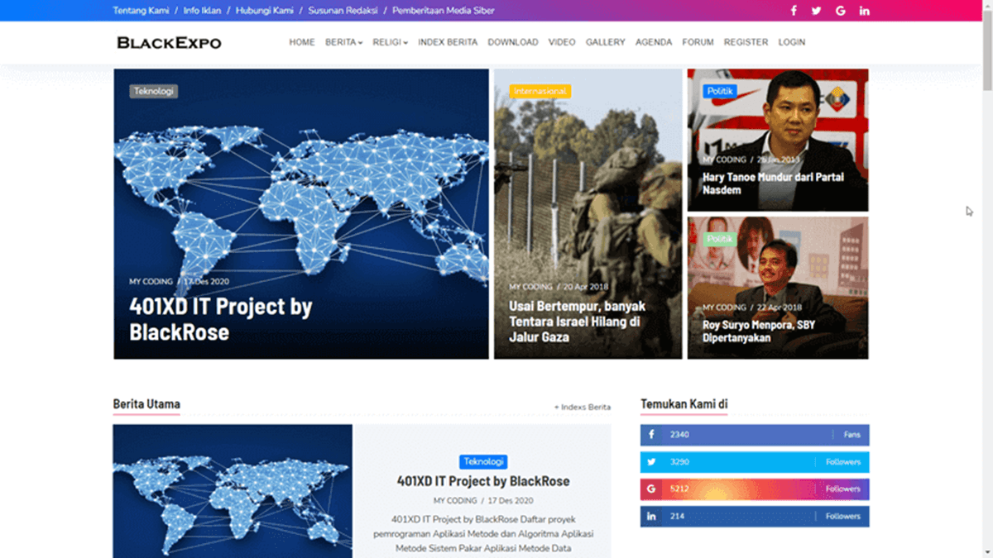
Task: Click the blue Teknologi tag in Berita Utama
Action: pos(483,462)
